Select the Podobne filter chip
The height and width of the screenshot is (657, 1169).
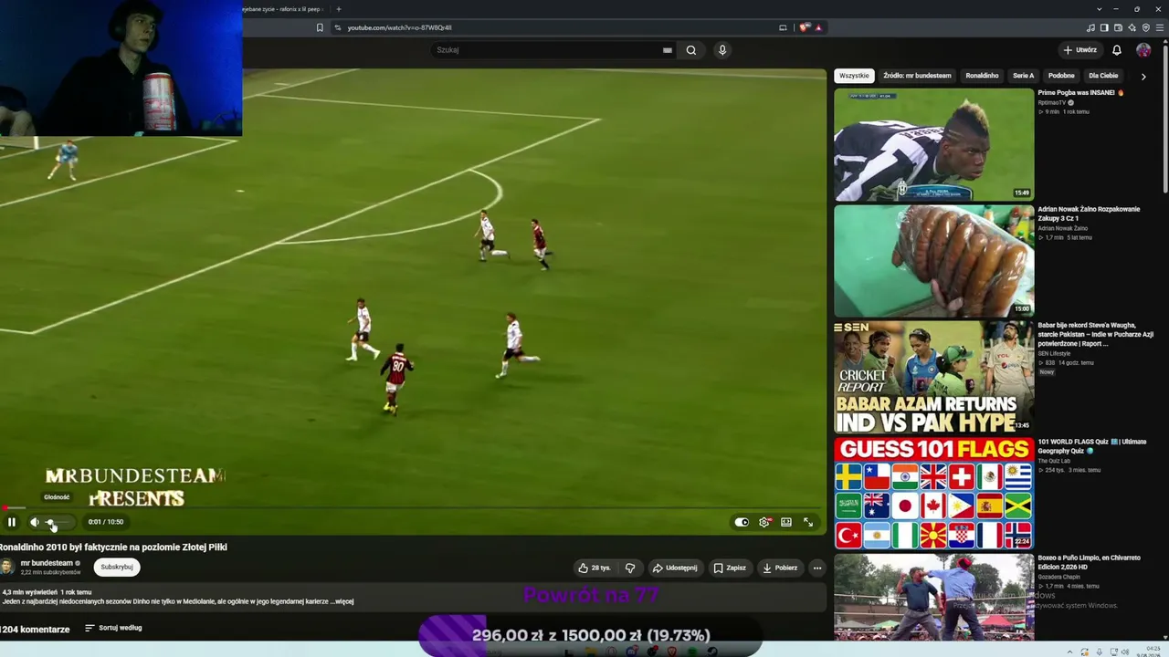[1061, 76]
